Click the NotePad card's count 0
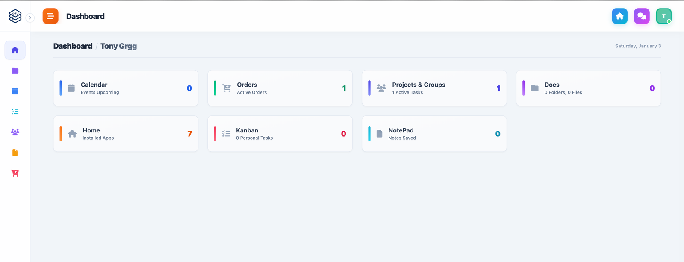Image resolution: width=684 pixels, height=262 pixels. 498,134
